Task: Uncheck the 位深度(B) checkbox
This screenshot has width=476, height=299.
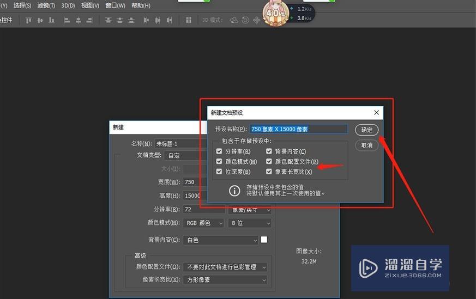Action: point(219,172)
